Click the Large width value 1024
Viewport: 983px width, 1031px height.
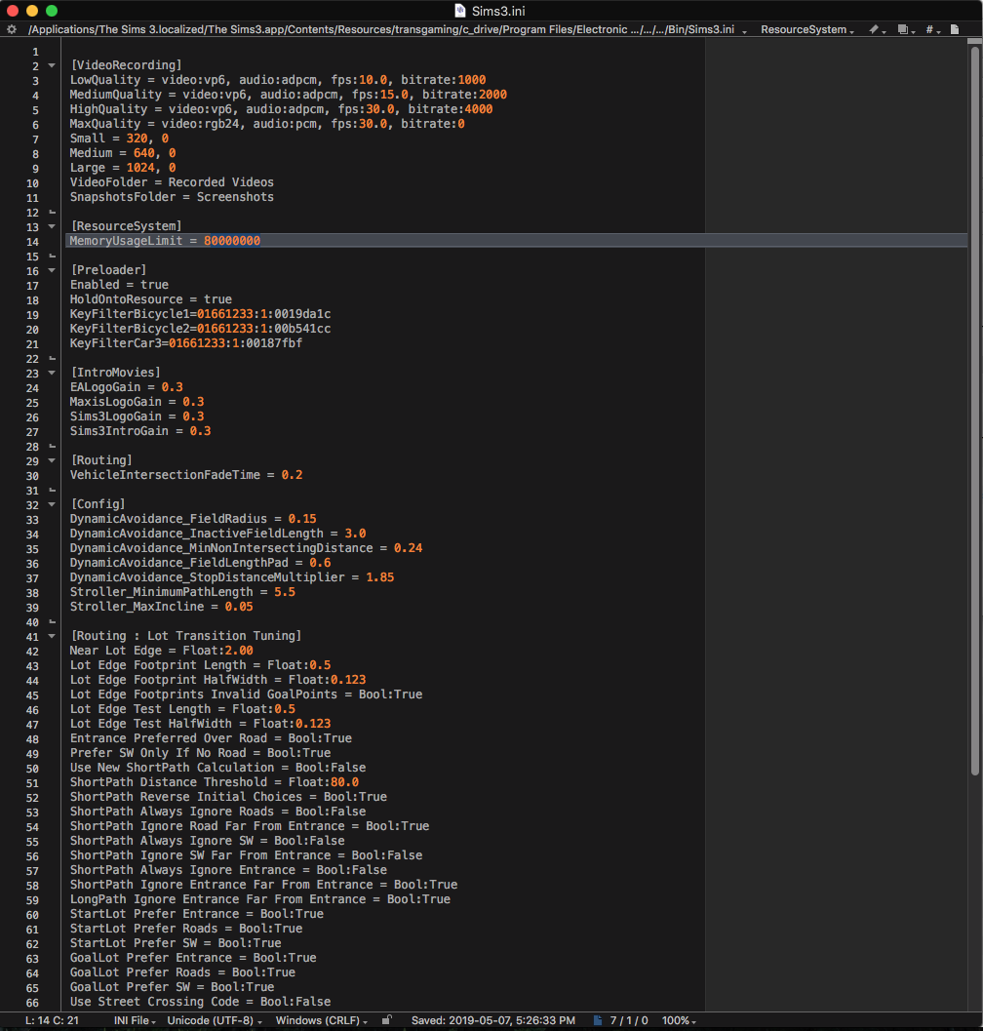[140, 168]
